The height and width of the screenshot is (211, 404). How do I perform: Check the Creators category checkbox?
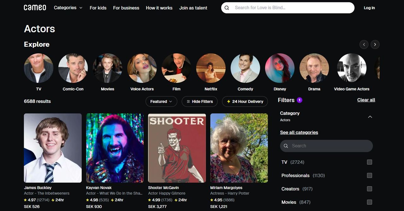(x=369, y=189)
